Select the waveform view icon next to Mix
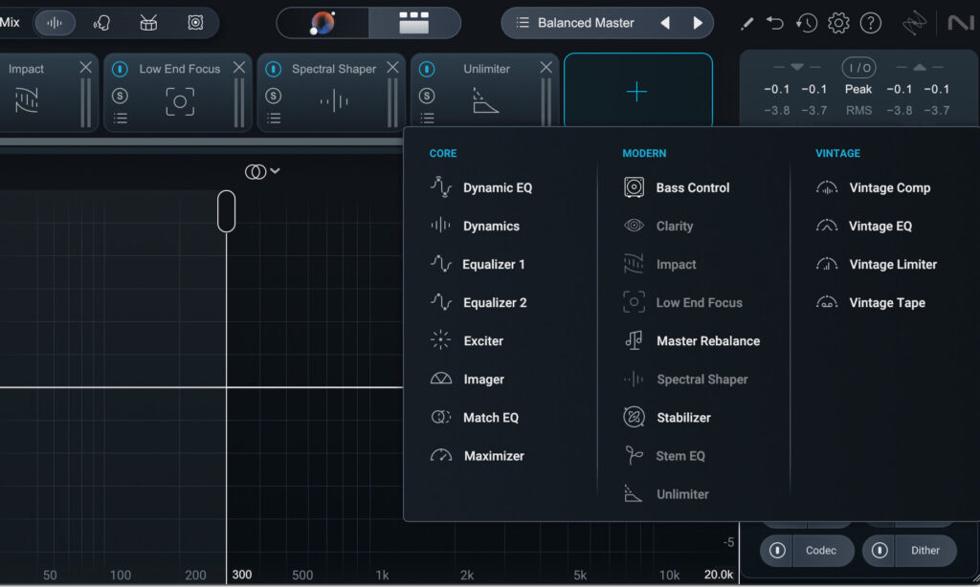Viewport: 980px width, 587px height. click(x=55, y=23)
